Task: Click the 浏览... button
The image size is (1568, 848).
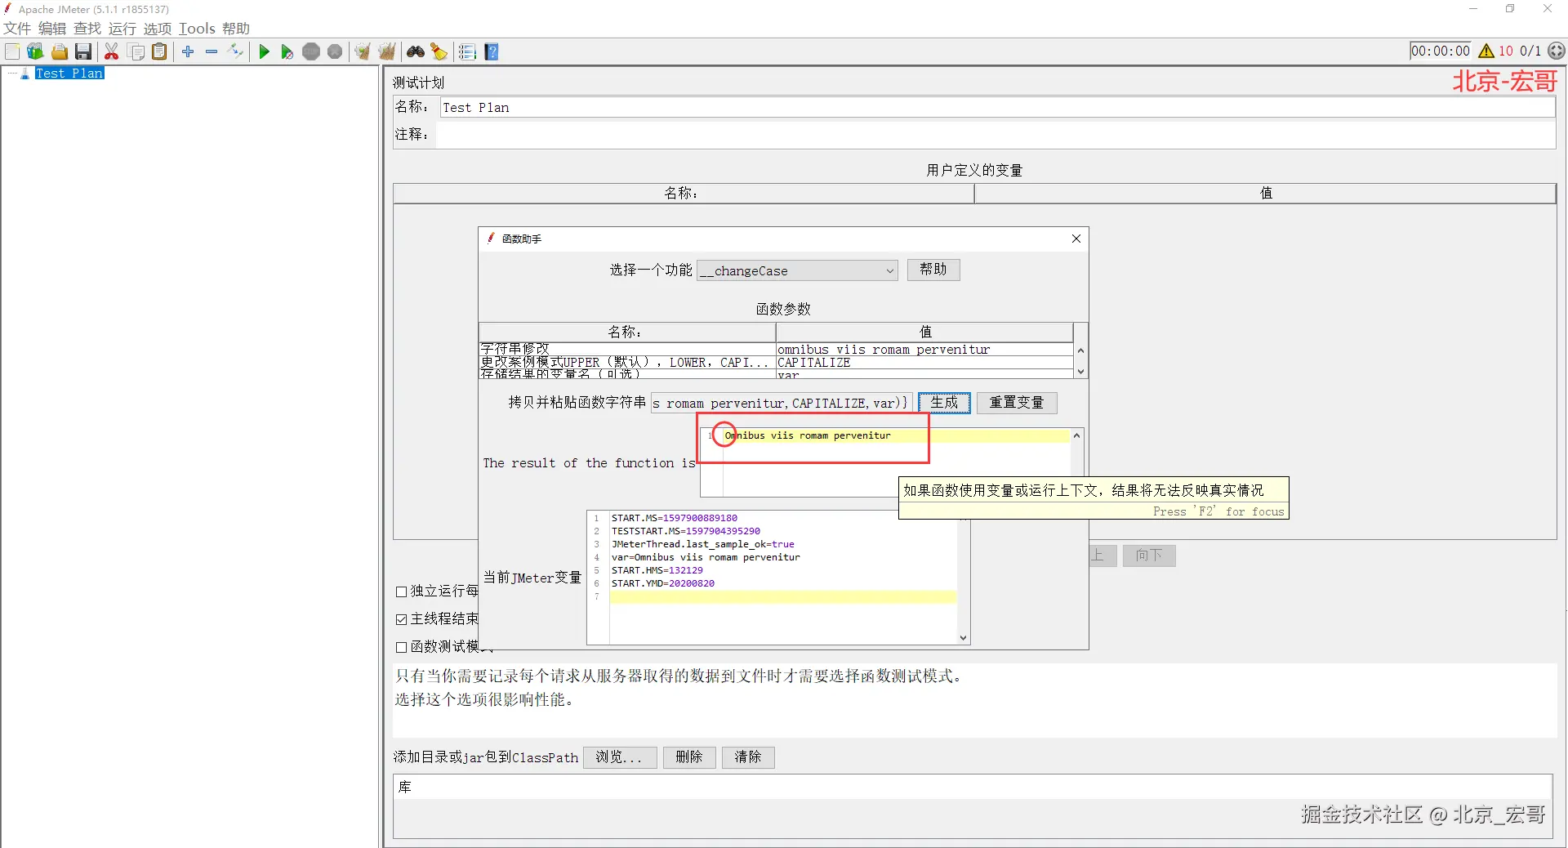Action: tap(620, 757)
